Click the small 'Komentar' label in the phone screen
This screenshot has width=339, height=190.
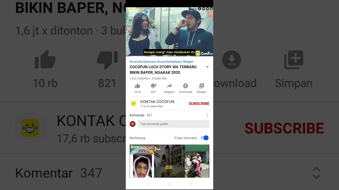pyautogui.click(x=137, y=115)
